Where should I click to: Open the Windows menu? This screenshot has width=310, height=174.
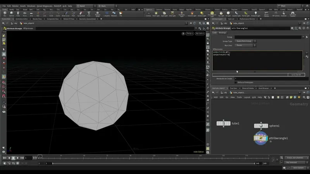(x=31, y=6)
